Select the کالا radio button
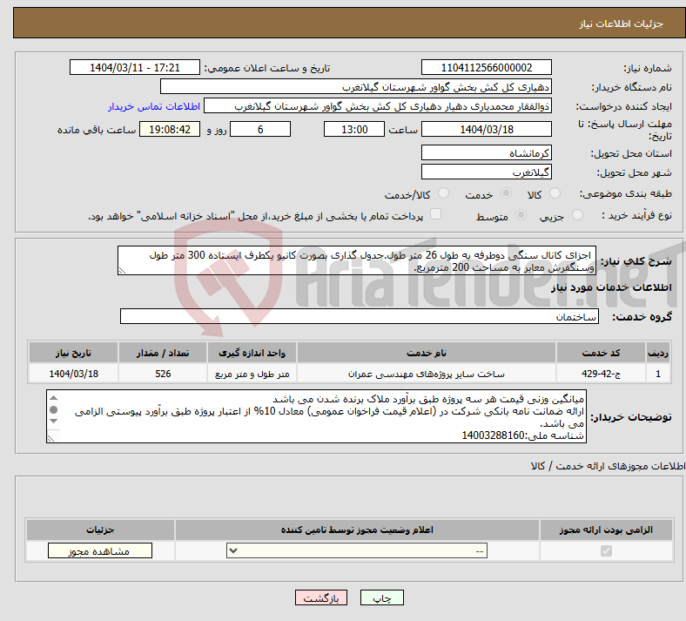Viewport: 686px width, 621px height. [x=555, y=193]
